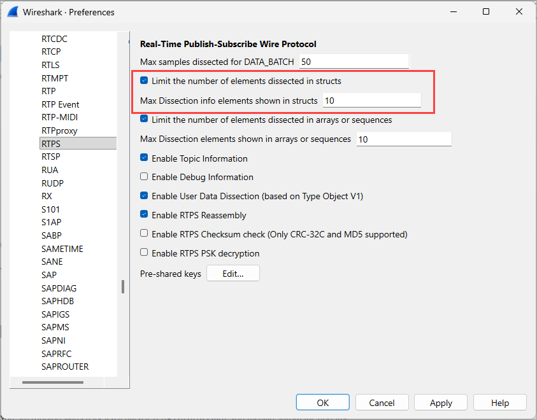Select RTSP protocol entry
The height and width of the screenshot is (420, 537).
51,157
